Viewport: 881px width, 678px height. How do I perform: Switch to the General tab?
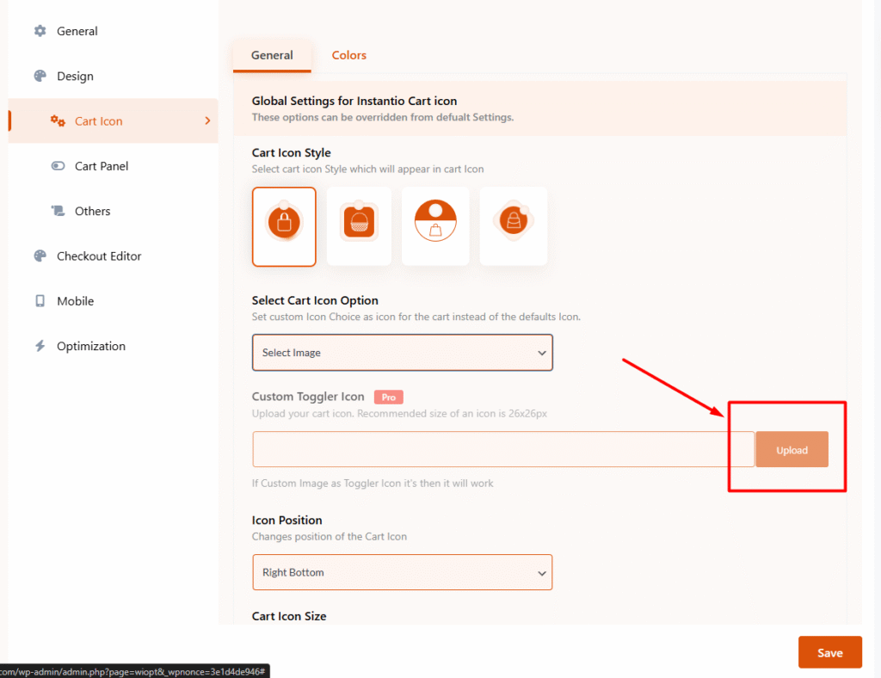point(272,55)
